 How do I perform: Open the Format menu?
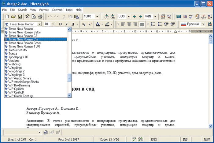click(x=44, y=10)
